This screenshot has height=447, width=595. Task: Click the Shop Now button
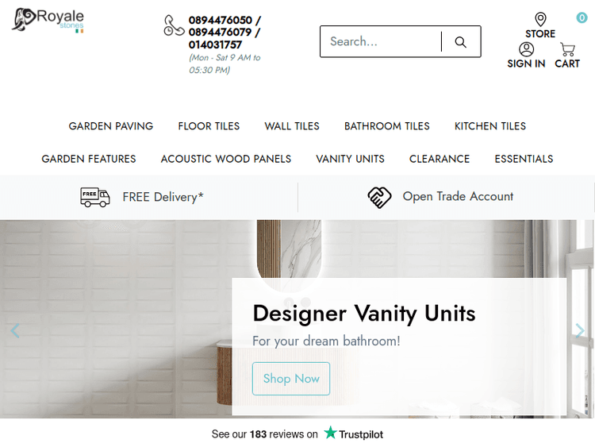tap(291, 379)
